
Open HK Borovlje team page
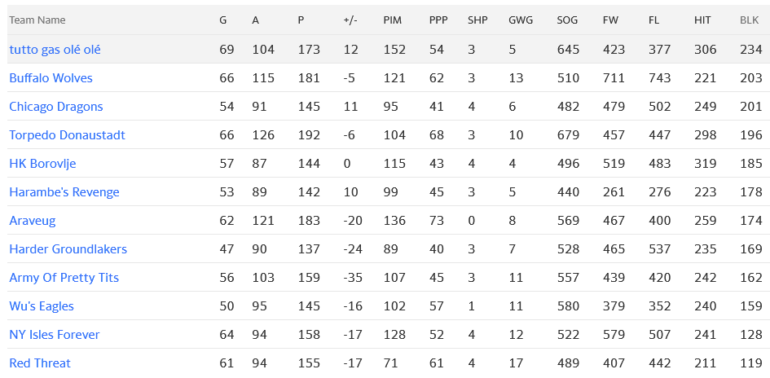(x=42, y=164)
